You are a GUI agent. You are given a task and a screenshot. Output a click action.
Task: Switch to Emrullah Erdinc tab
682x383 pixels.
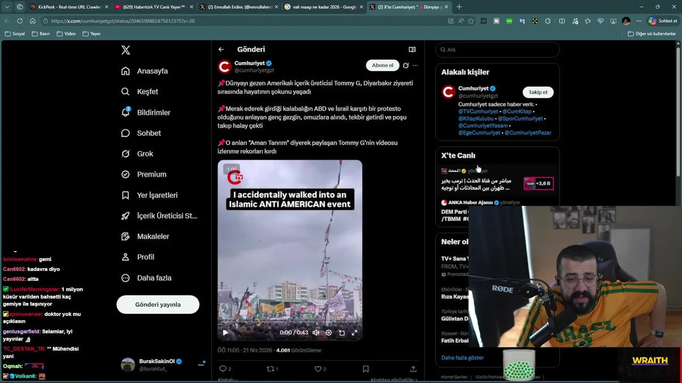240,7
